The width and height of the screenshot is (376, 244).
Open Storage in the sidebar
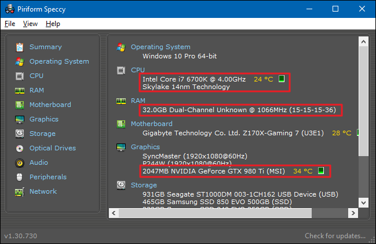pos(42,134)
